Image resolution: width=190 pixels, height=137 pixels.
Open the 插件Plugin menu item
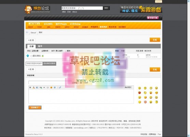pos(61,24)
